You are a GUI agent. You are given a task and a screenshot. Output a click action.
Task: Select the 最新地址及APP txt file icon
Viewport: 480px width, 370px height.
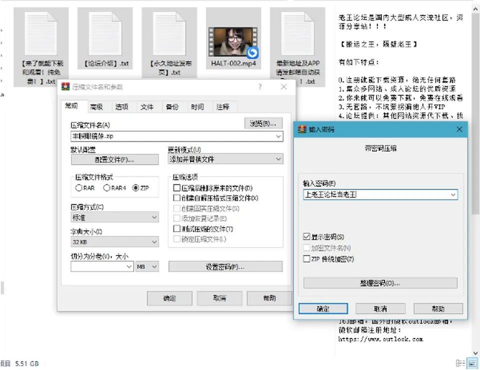[x=297, y=33]
